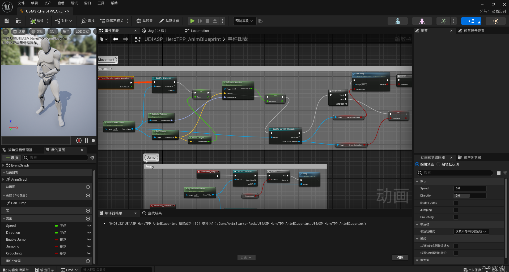Open 工具 menu
Image resolution: width=509 pixels, height=272 pixels.
pyautogui.click(x=101, y=3)
